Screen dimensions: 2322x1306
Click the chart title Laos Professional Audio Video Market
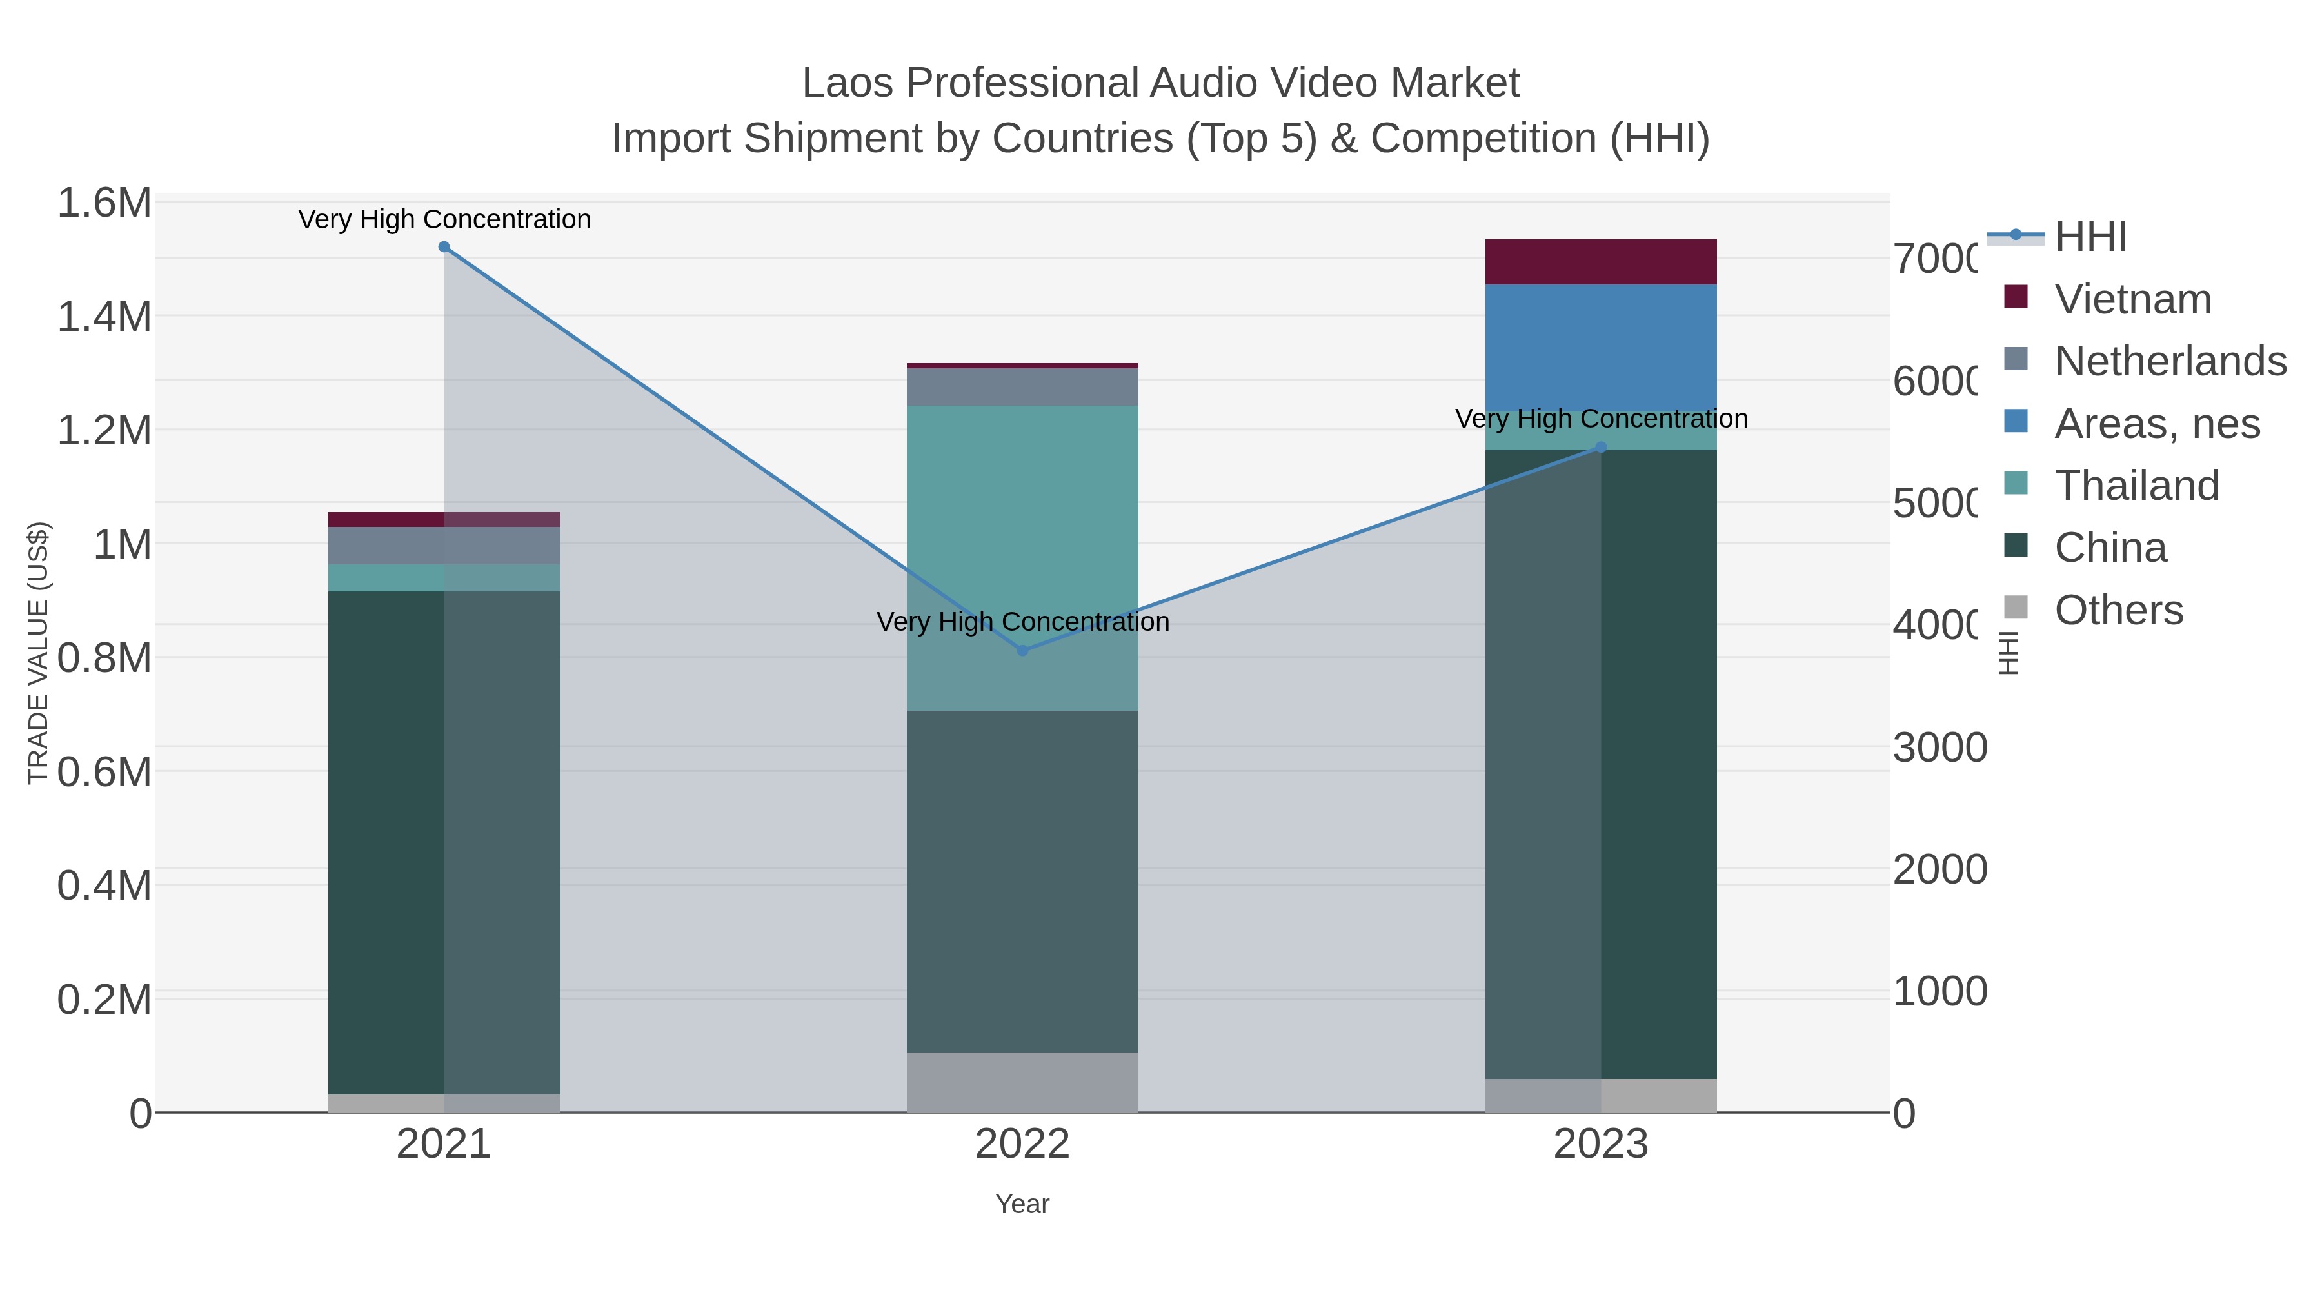click(1161, 83)
